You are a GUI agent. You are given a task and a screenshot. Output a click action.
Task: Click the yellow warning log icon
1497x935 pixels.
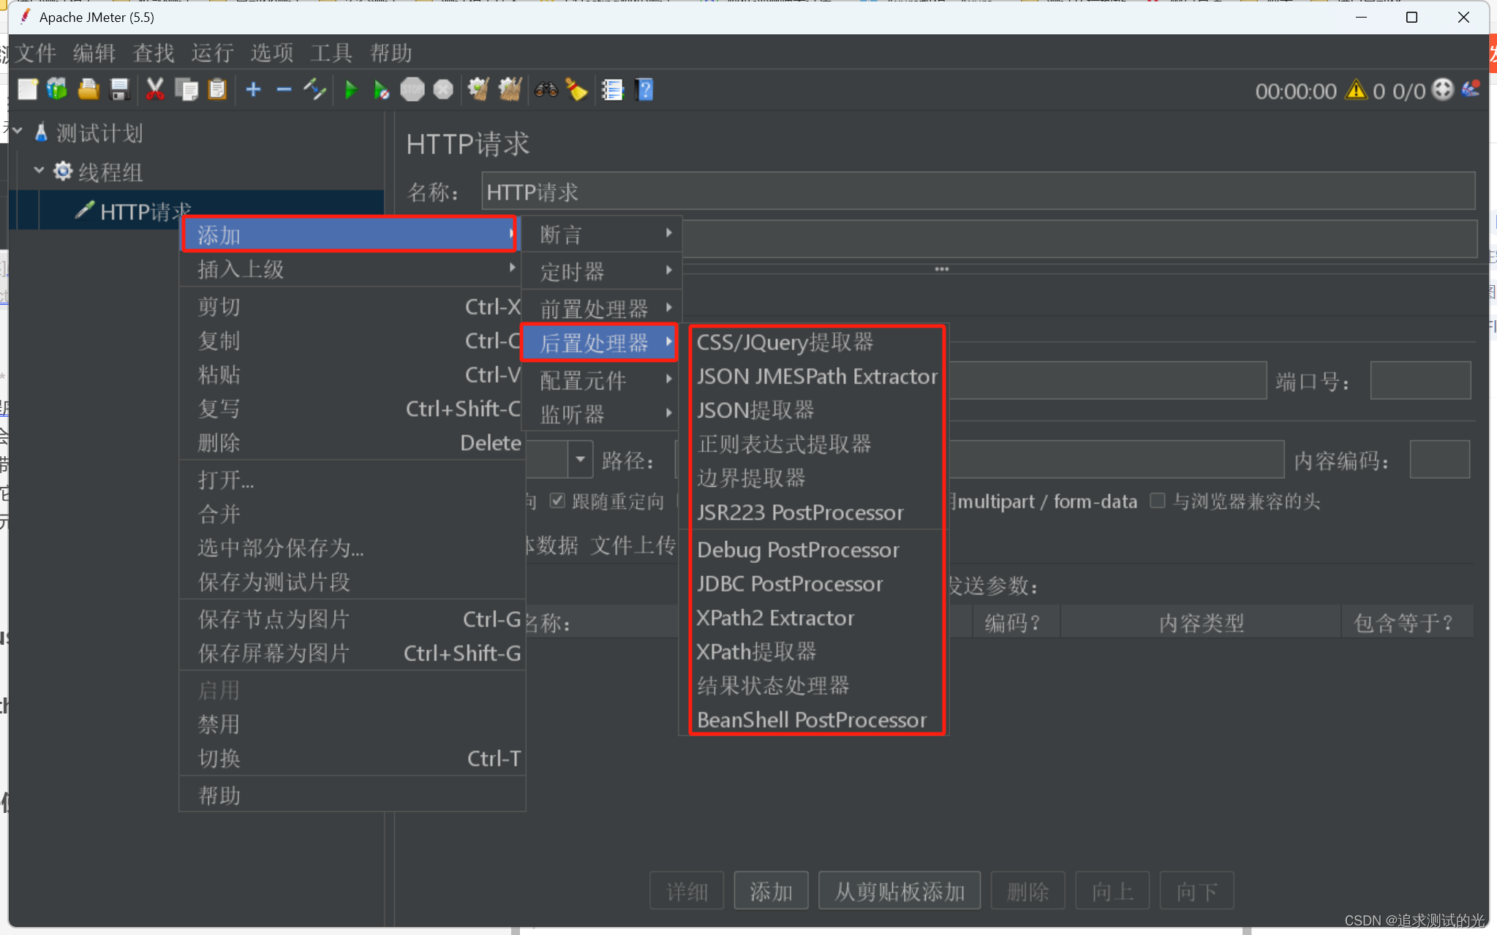1357,90
